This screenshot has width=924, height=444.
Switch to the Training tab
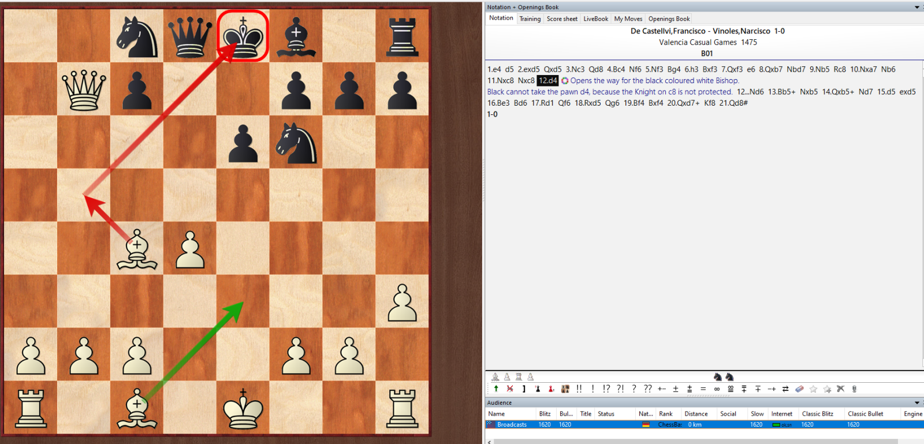[530, 19]
